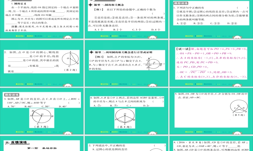Click the '( 第 5 题 )' caption
The height and width of the screenshot is (151, 253).
239,115
